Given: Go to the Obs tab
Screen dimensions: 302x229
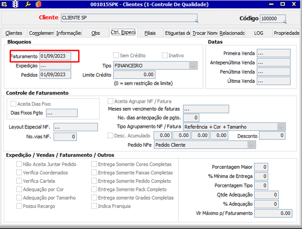Looking at the screenshot, I should tap(95, 33).
